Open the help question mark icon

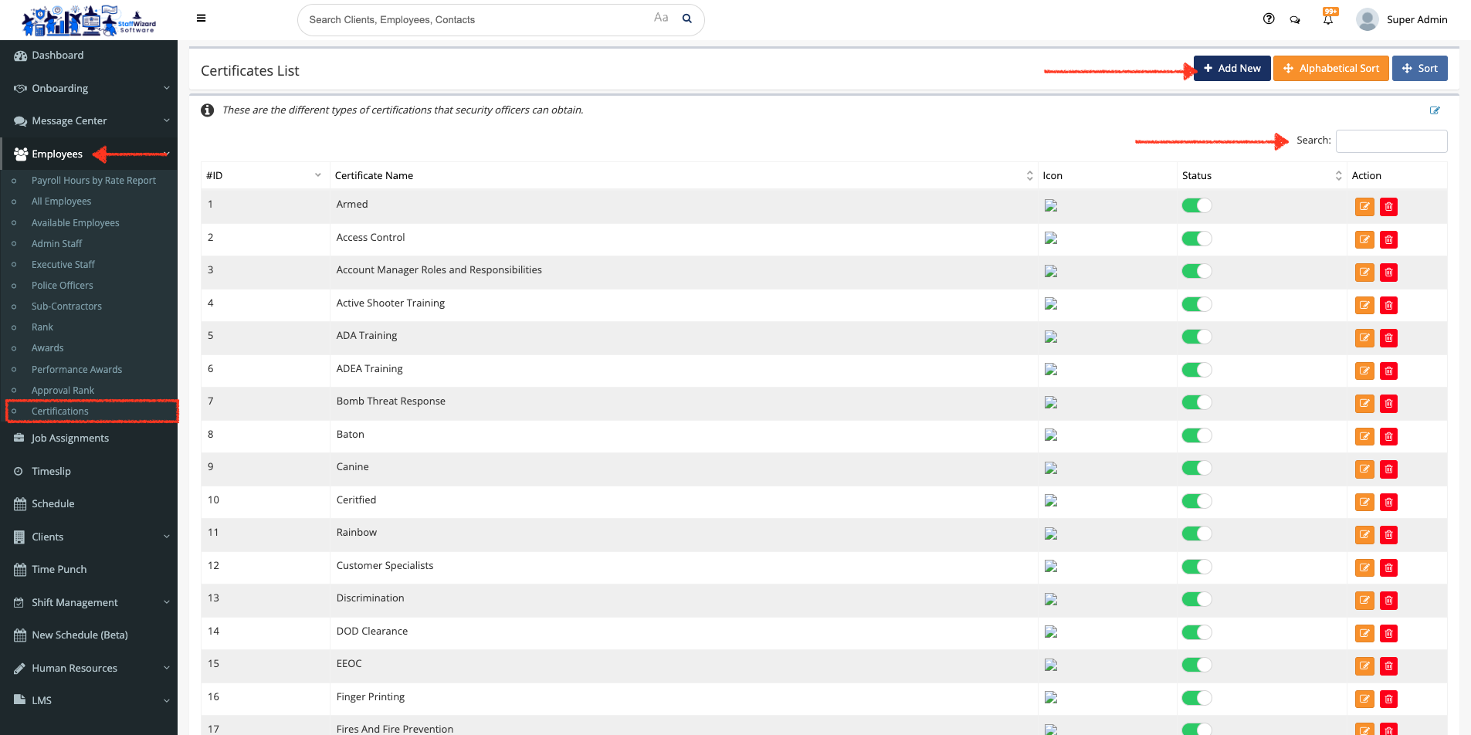pyautogui.click(x=1269, y=19)
